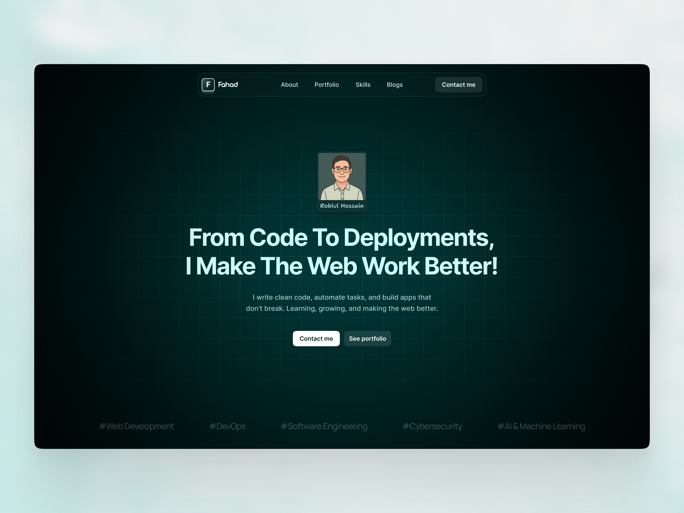Click Robiul Hossain's profile photo

point(342,176)
